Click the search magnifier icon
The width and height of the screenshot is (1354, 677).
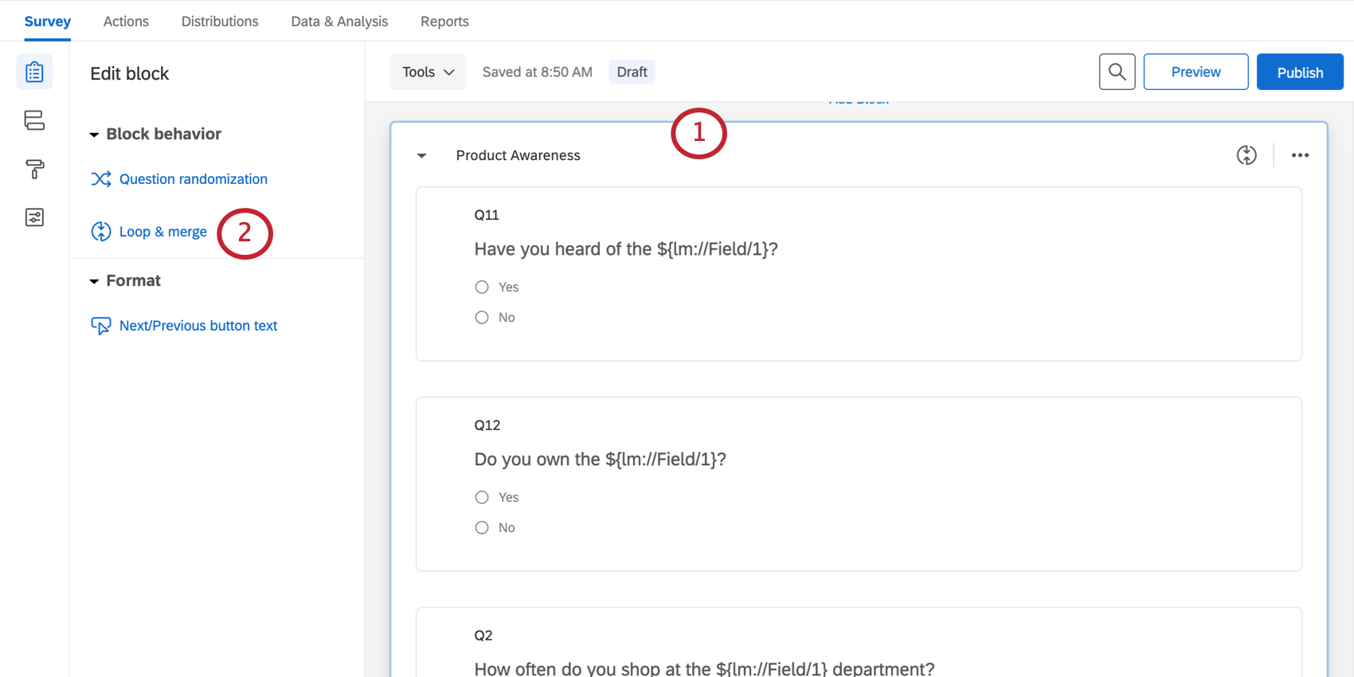1117,72
